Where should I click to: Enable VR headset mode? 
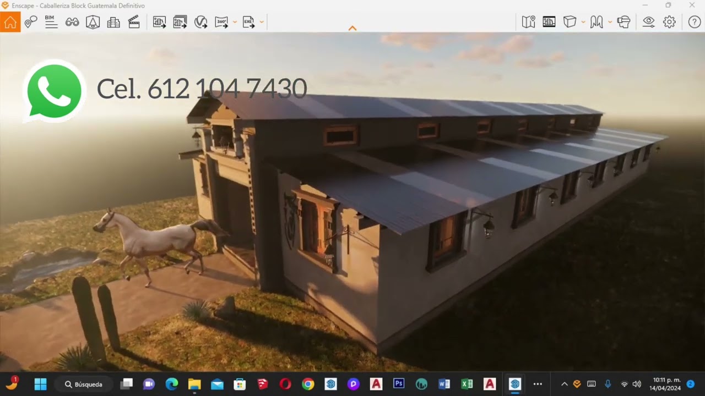(x=623, y=22)
